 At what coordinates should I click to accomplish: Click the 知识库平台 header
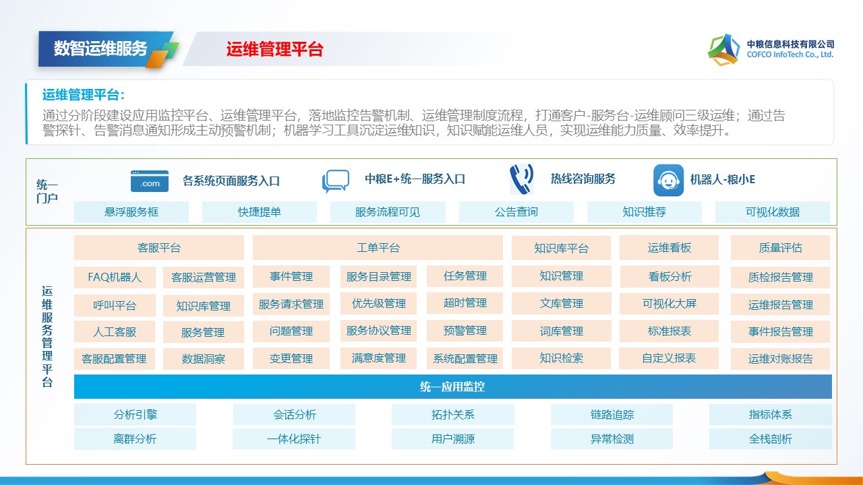click(x=561, y=248)
